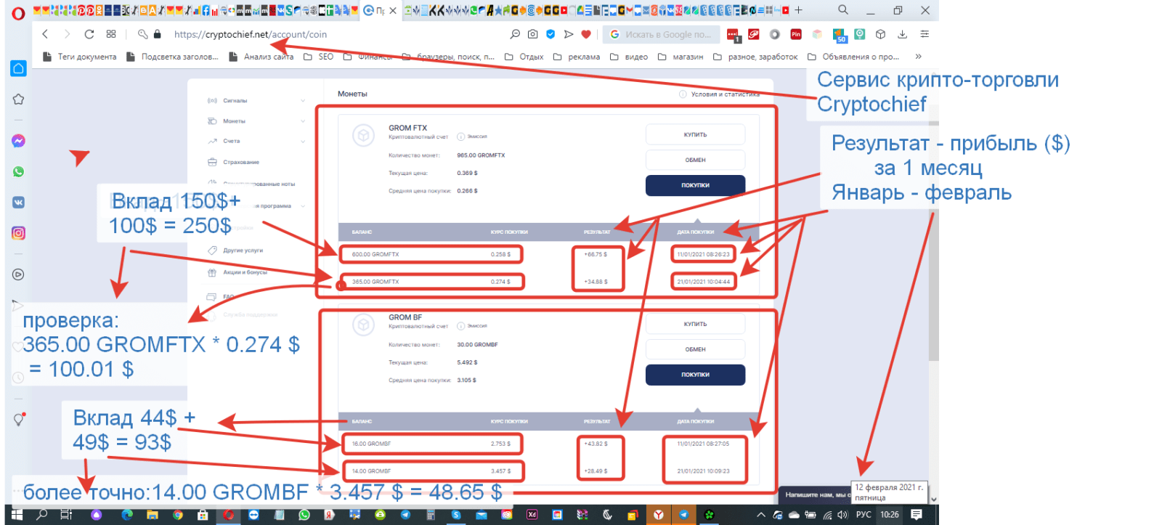1162x525 pixels.
Task: Open the Speed Dial start page icon
Action: (111, 34)
